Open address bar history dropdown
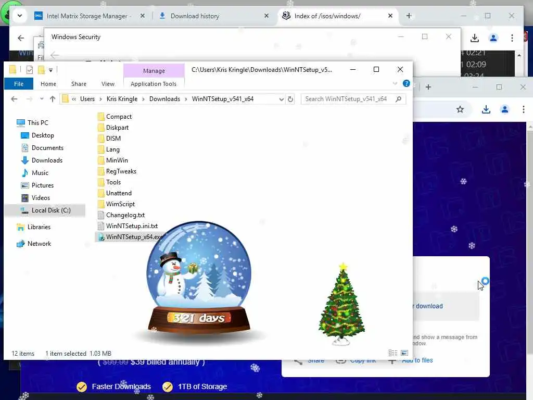Screen dimensions: 533x400 281,99
